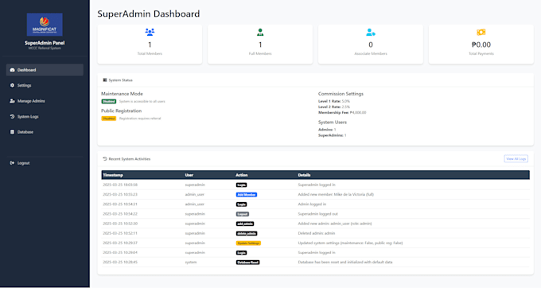Click the SuperAdmins count line

click(333, 135)
